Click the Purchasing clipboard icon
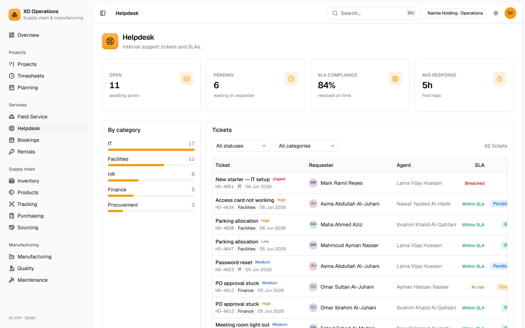 12,216
